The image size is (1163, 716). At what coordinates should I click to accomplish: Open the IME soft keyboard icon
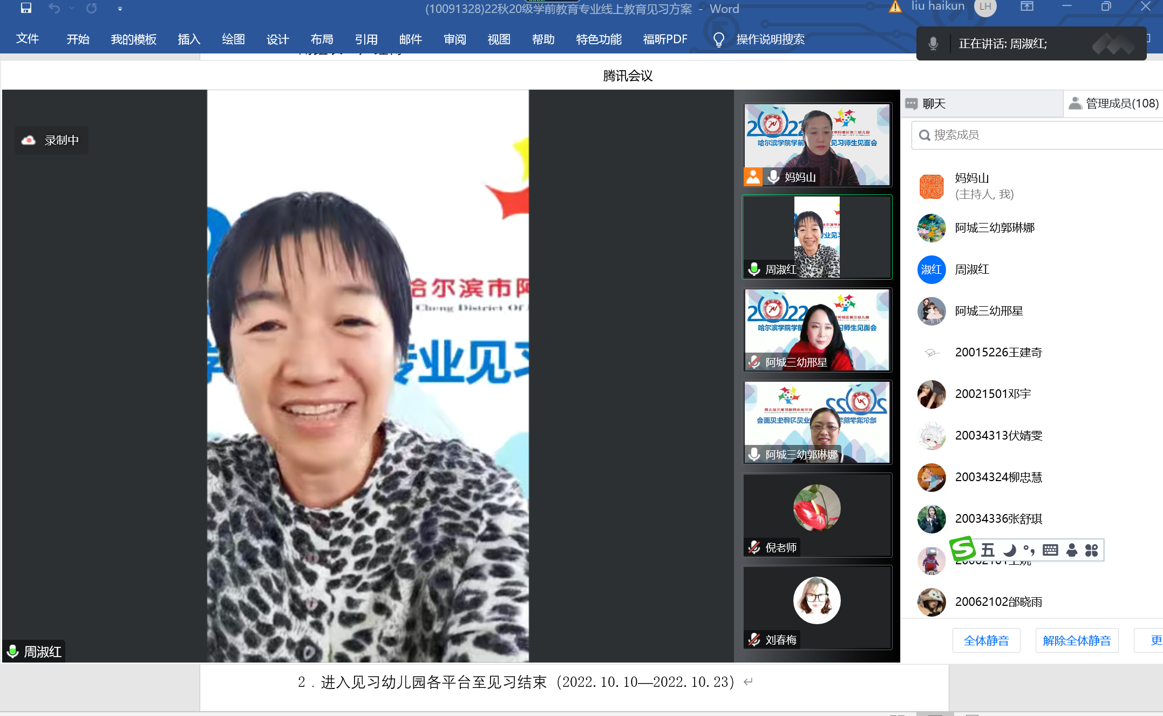click(x=1050, y=550)
